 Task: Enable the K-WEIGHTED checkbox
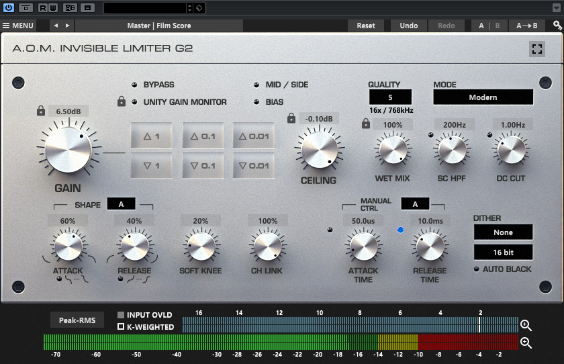(x=121, y=326)
